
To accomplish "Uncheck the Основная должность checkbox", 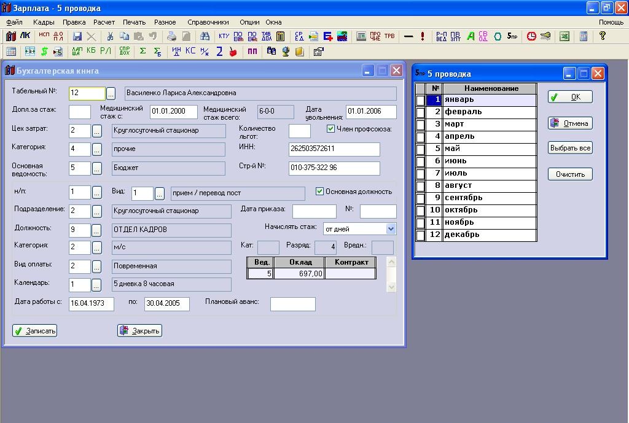I will (x=319, y=192).
